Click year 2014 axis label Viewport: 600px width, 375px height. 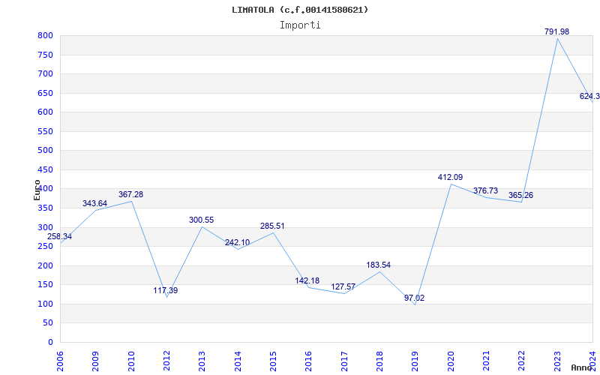pyautogui.click(x=238, y=361)
